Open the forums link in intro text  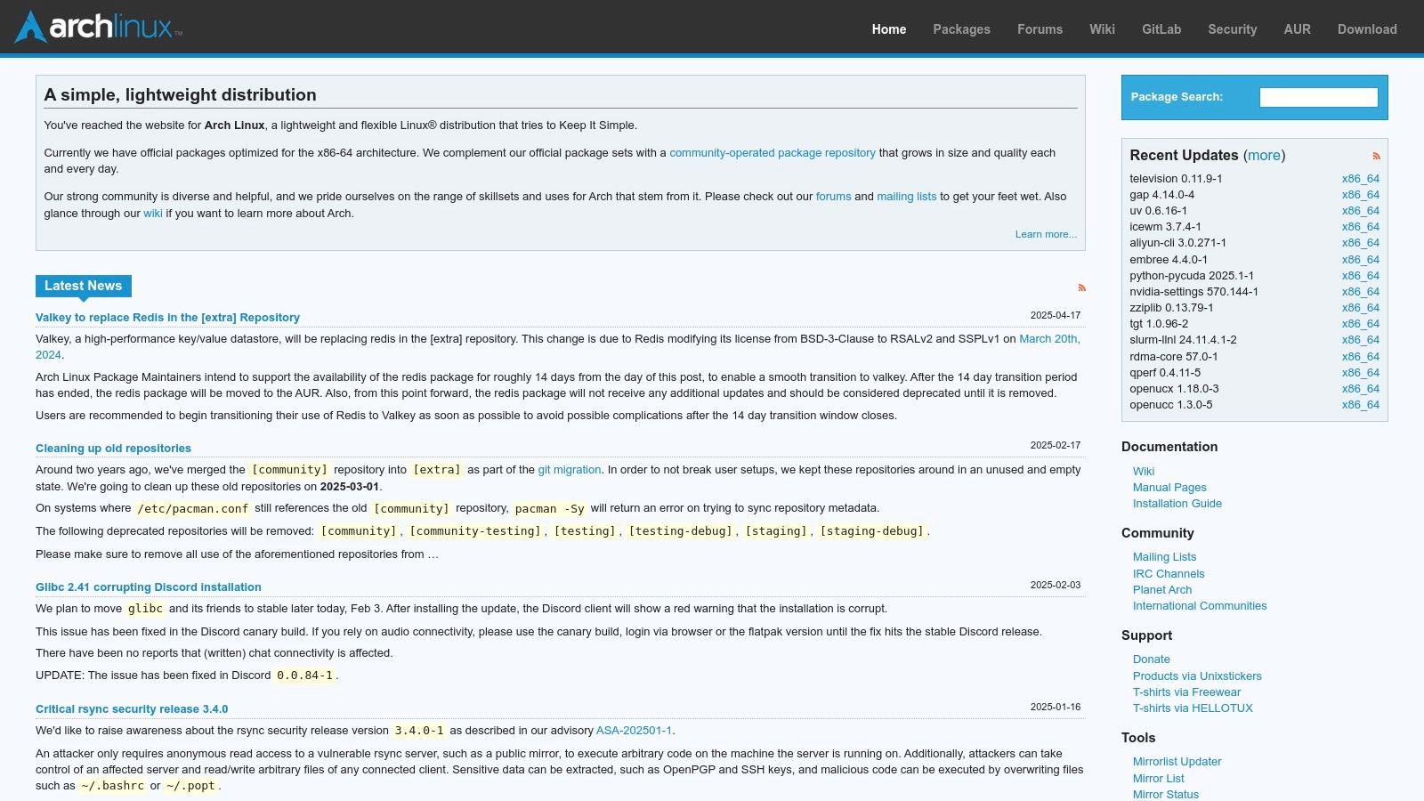(x=833, y=197)
